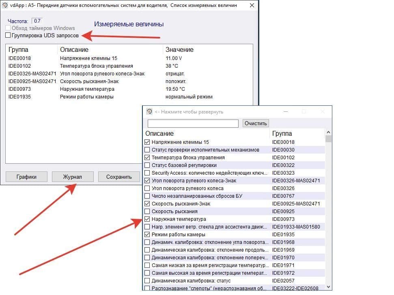This screenshot has height=295, width=394.
Task: Click group code 'IDE02057' in selection list
Action: point(283,281)
